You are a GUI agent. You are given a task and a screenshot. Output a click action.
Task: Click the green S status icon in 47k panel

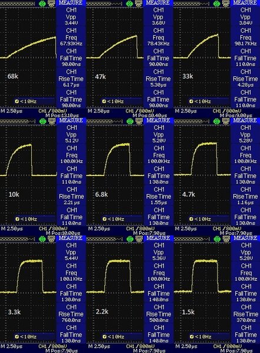tap(130, 4)
